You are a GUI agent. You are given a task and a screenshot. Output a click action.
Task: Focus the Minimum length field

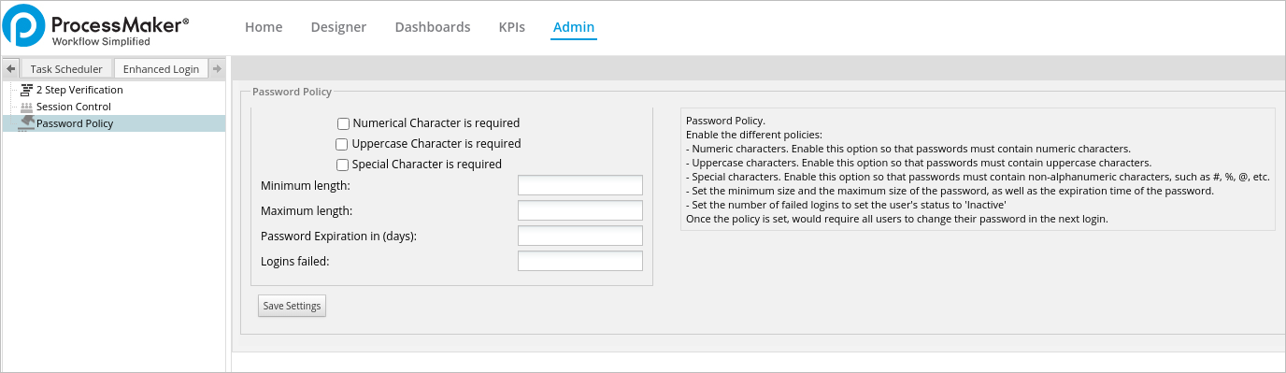pyautogui.click(x=580, y=185)
